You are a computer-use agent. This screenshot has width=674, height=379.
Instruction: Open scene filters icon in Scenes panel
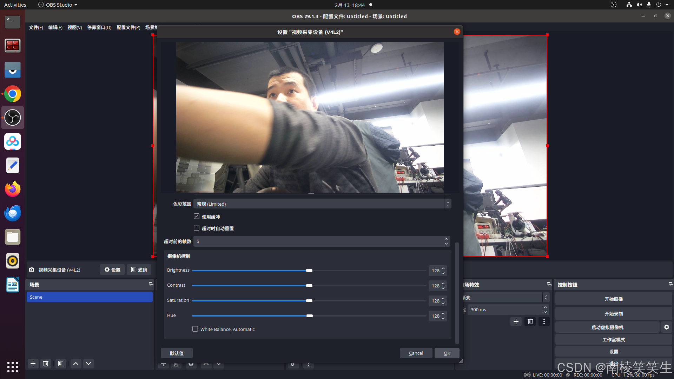pyautogui.click(x=61, y=364)
